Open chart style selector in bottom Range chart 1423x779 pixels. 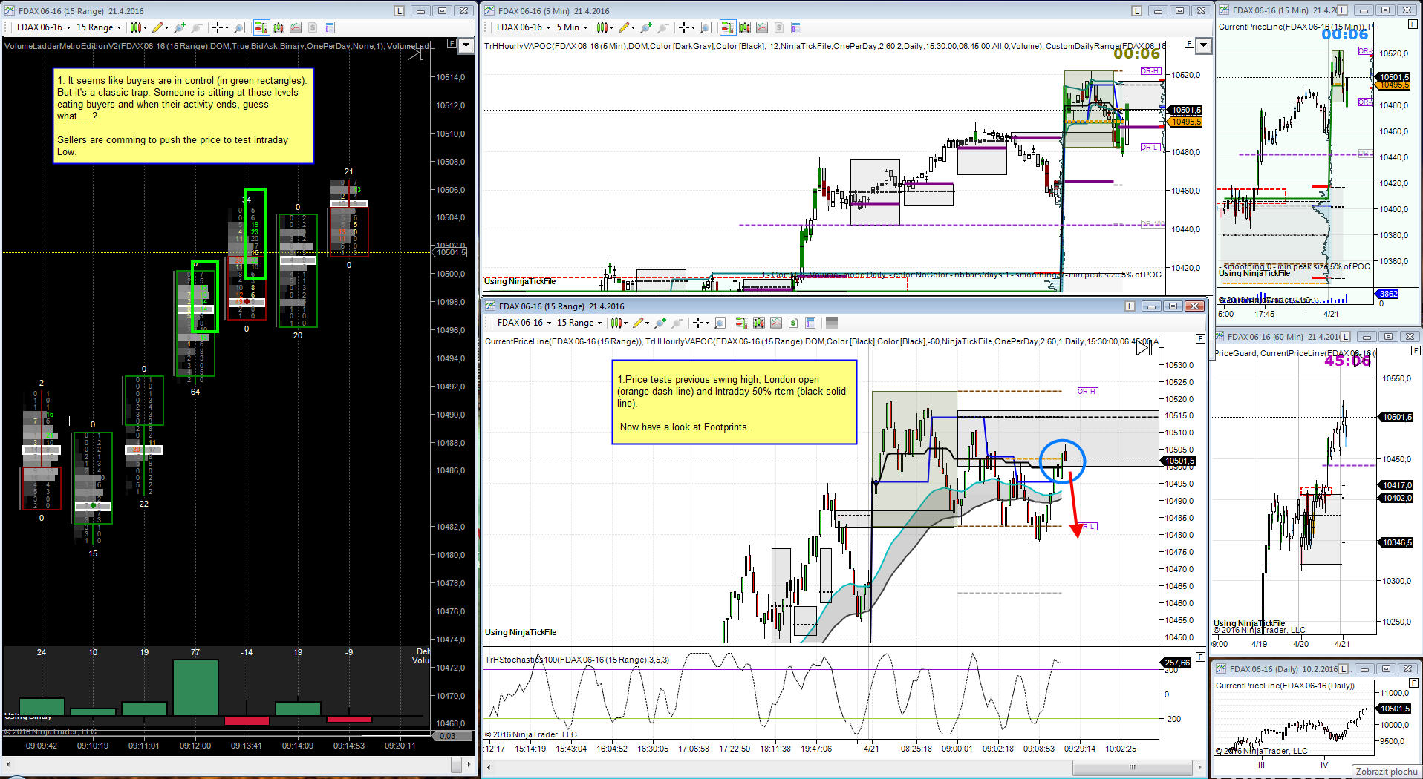click(618, 323)
